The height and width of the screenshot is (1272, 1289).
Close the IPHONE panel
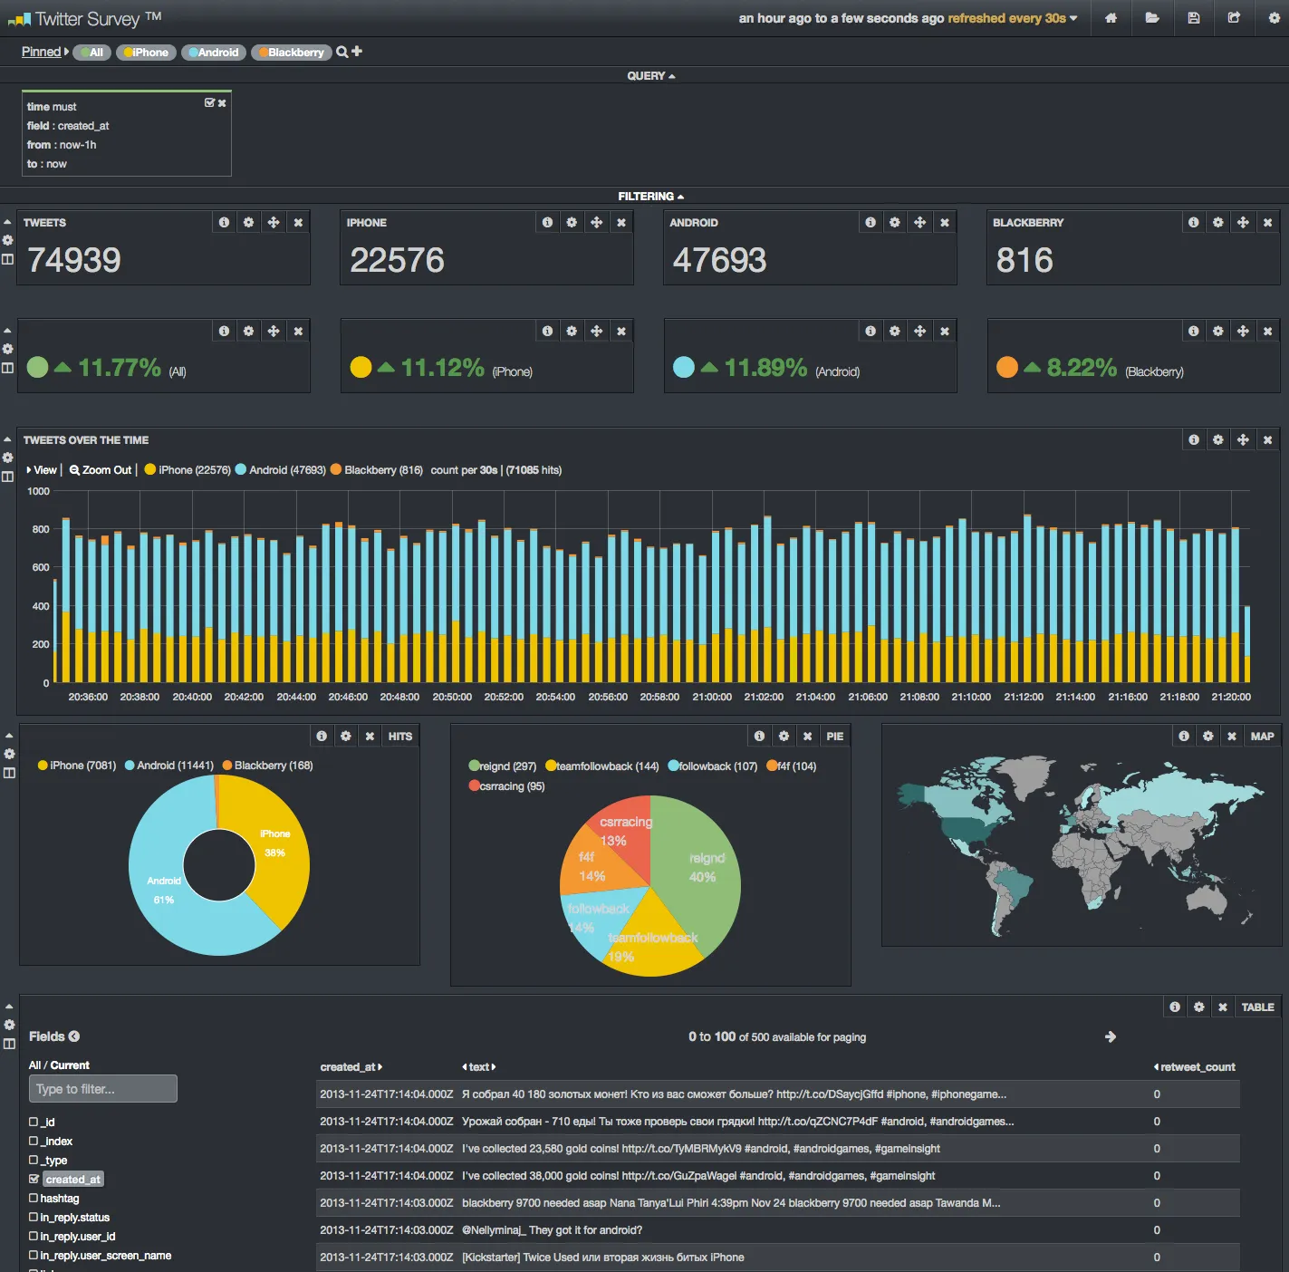(621, 222)
